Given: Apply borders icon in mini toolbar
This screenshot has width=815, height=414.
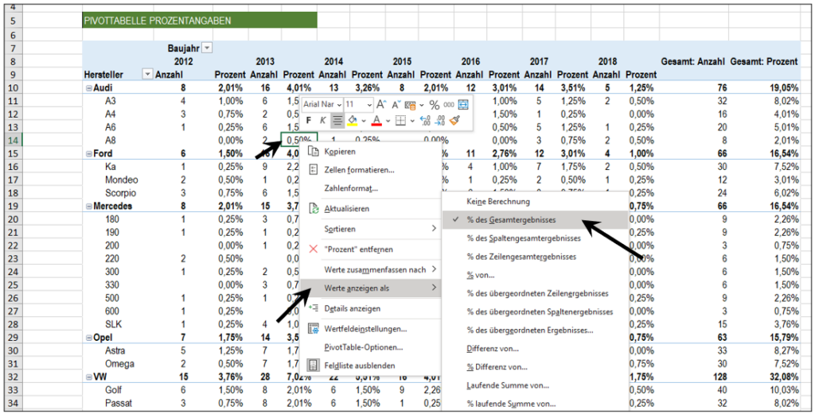Looking at the screenshot, I should pyautogui.click(x=401, y=121).
